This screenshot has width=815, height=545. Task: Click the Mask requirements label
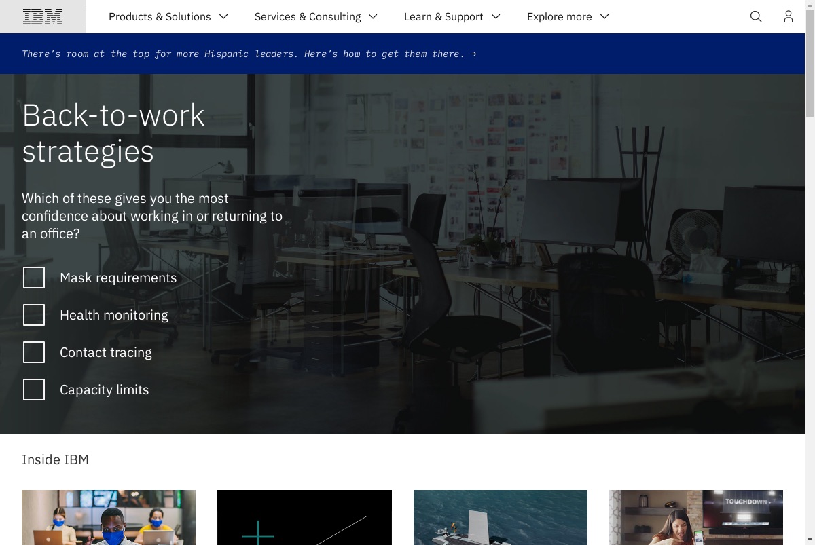click(118, 278)
